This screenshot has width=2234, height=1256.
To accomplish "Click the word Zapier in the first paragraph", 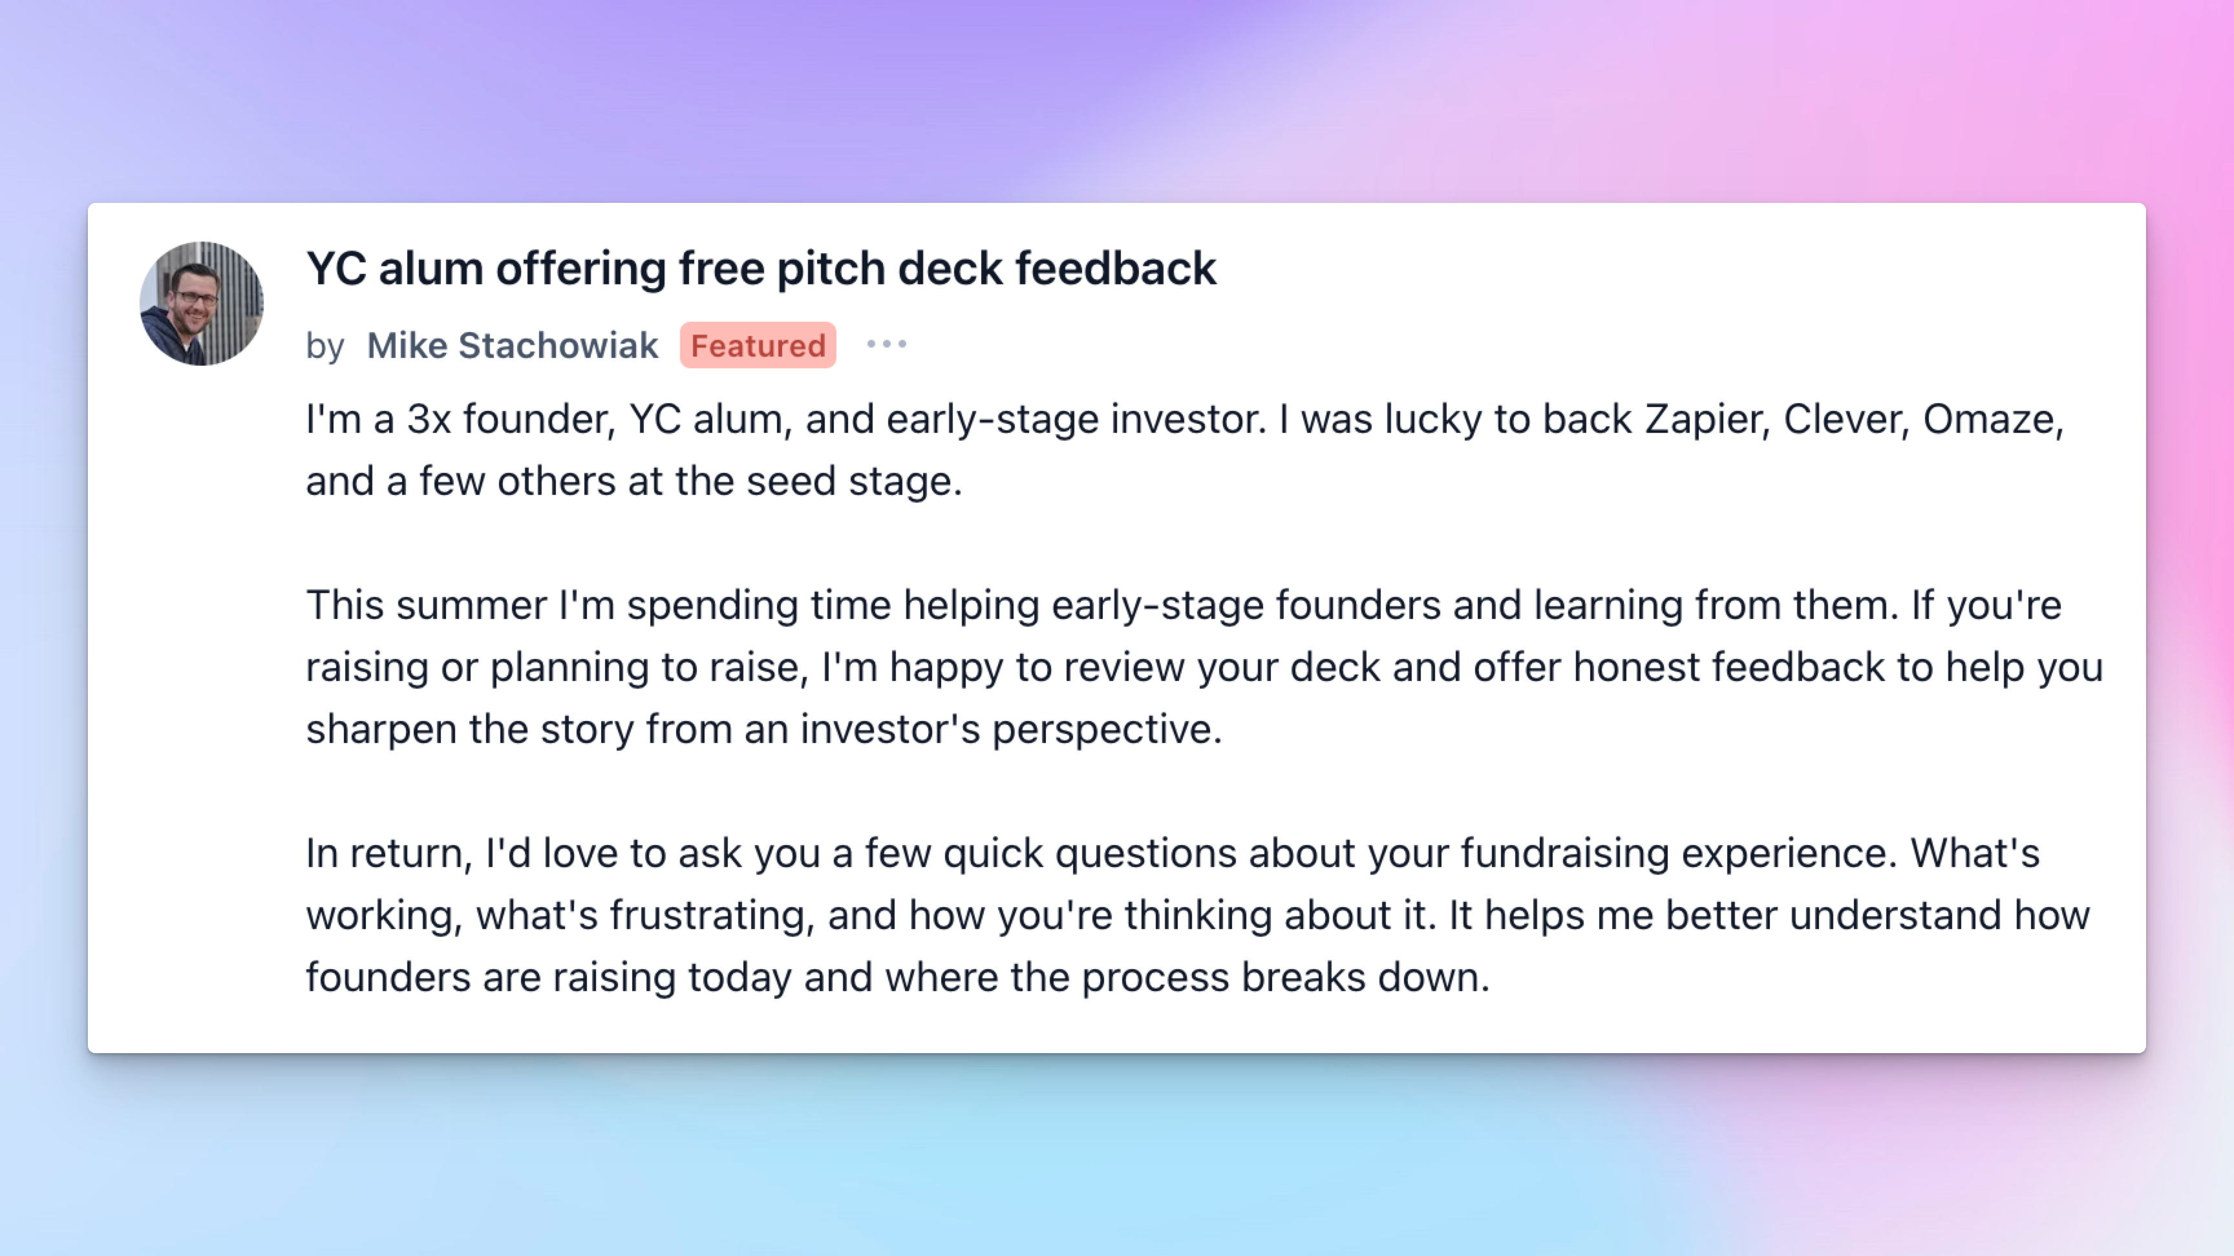I will point(1707,419).
